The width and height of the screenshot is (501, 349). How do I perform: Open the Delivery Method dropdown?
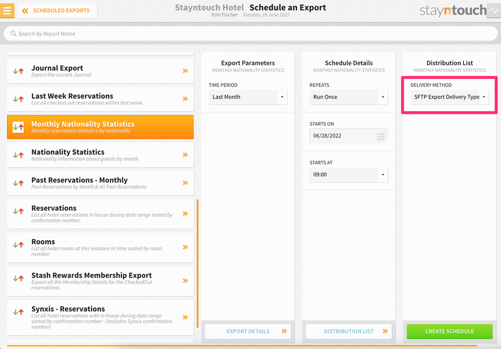[450, 97]
